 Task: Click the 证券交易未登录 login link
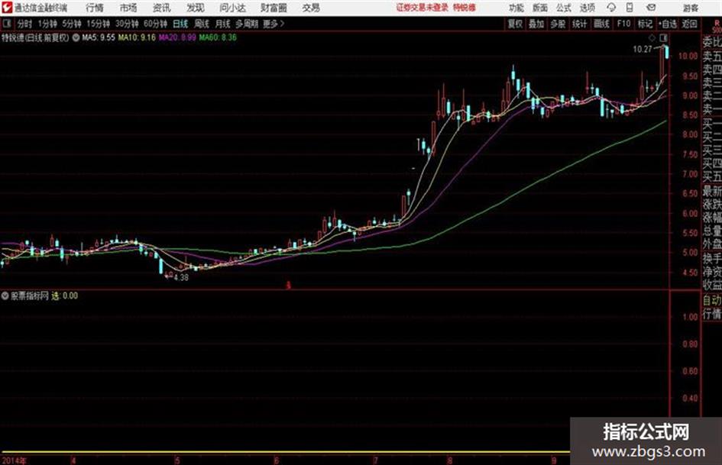pos(423,8)
